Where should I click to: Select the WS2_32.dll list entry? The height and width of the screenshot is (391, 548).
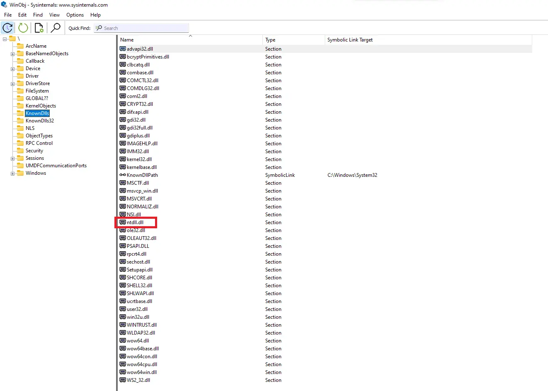138,380
